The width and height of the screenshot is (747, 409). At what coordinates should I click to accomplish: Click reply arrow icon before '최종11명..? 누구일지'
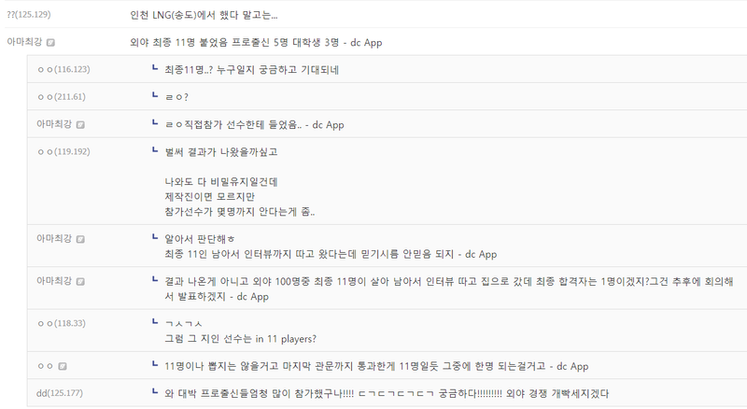[155, 69]
